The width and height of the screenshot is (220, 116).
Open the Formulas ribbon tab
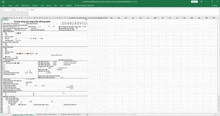(35, 6)
